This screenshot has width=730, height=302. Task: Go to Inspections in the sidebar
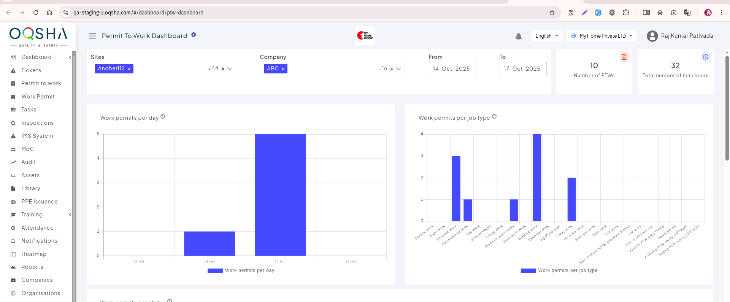coord(37,123)
